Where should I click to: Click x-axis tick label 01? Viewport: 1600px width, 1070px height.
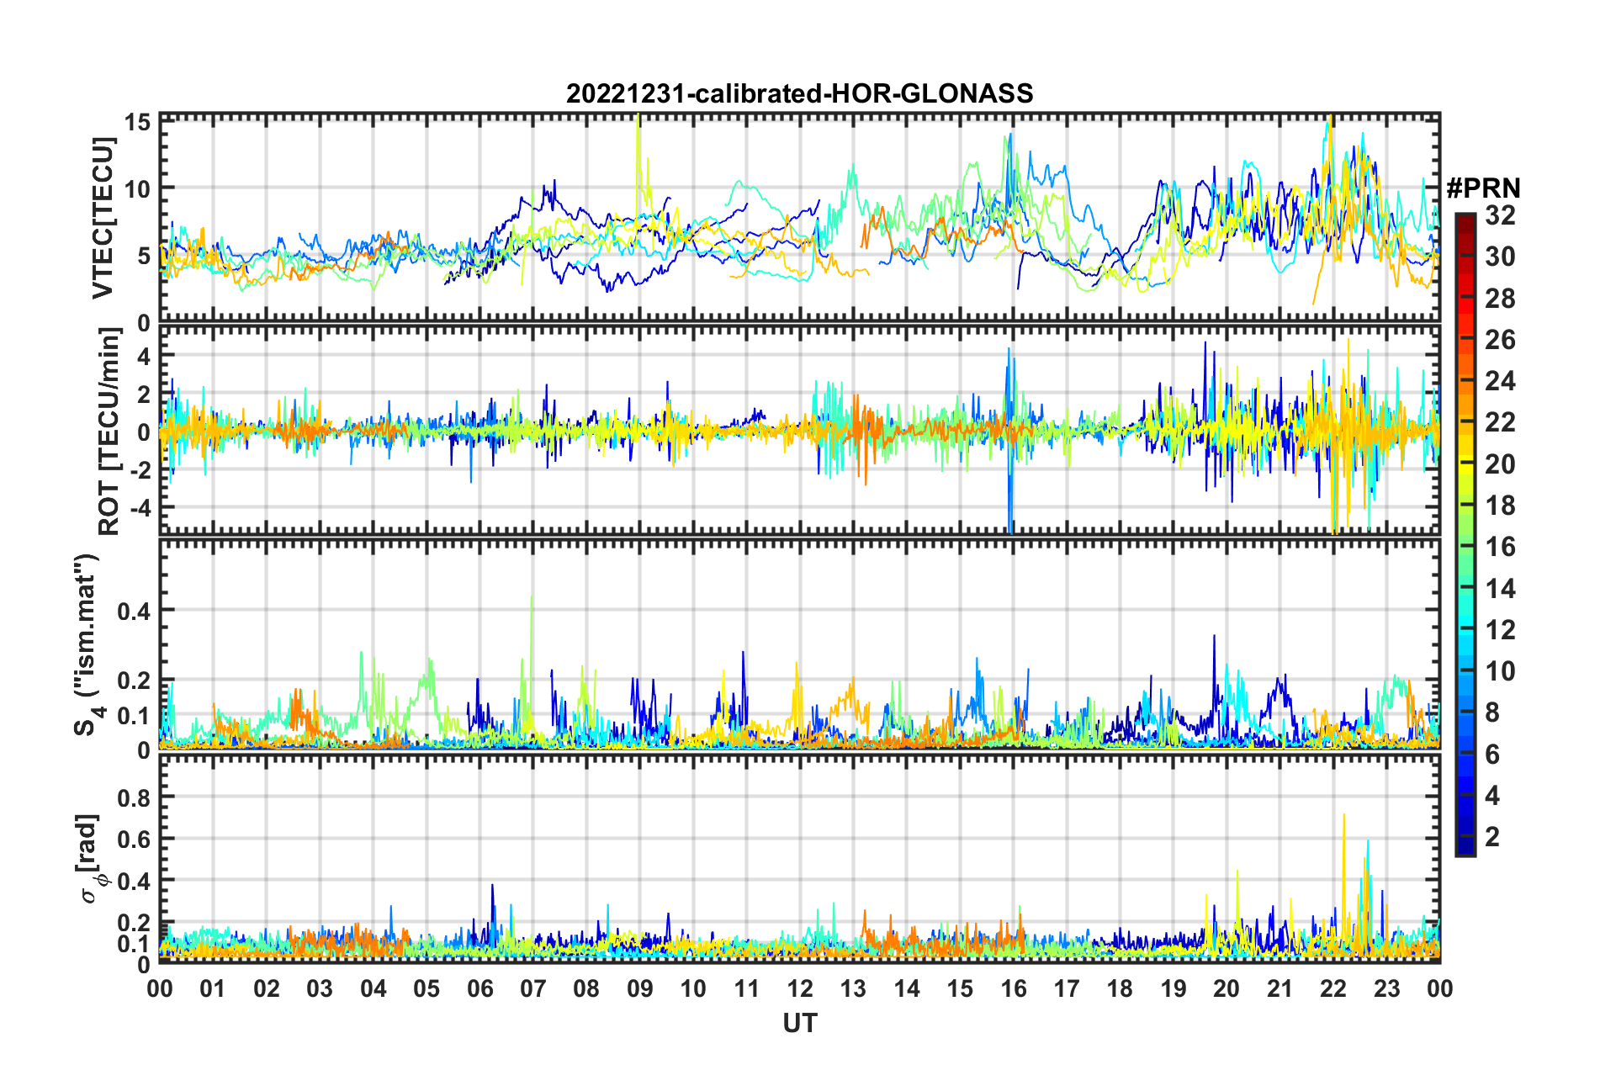click(x=213, y=989)
